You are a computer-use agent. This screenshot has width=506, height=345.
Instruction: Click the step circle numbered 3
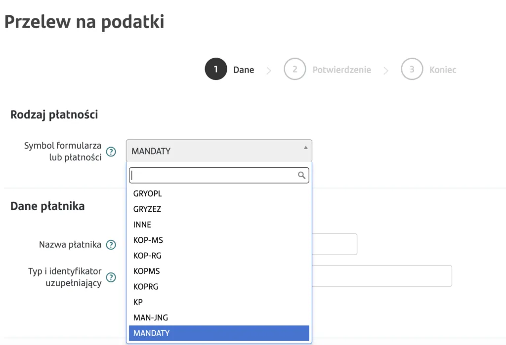(412, 69)
